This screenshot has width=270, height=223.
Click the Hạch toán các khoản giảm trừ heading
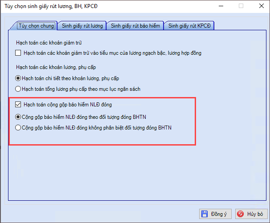coord(45,42)
